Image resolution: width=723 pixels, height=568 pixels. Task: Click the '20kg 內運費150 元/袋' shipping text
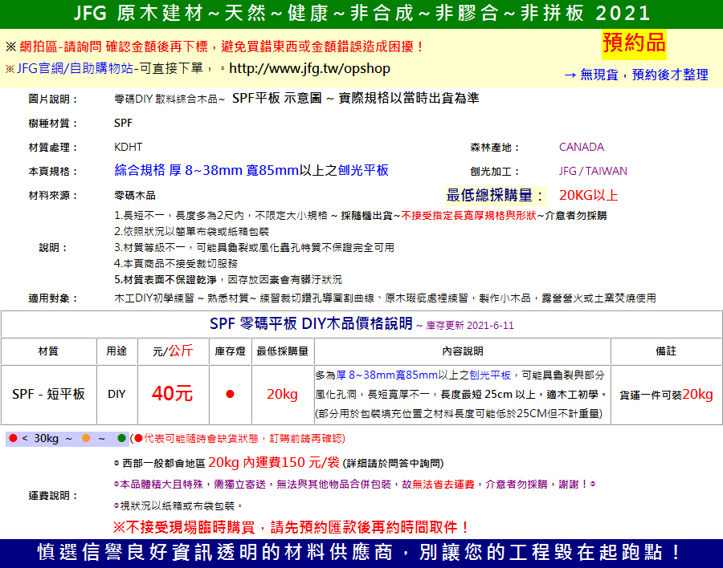[x=273, y=463]
